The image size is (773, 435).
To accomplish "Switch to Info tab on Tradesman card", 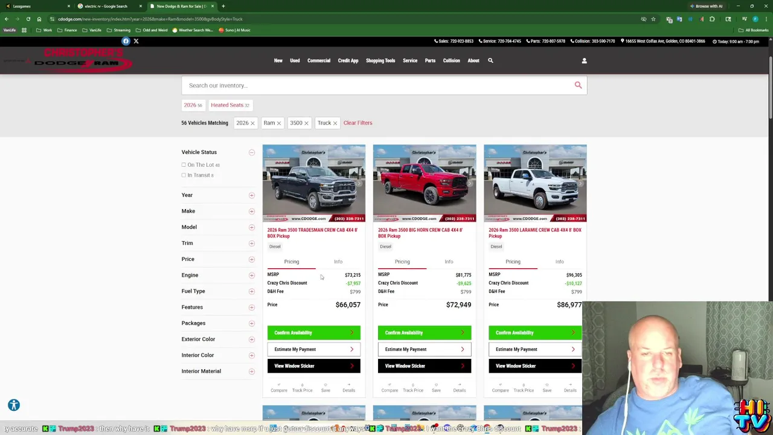I will point(338,262).
